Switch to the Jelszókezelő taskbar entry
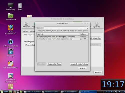 [x=88, y=92]
